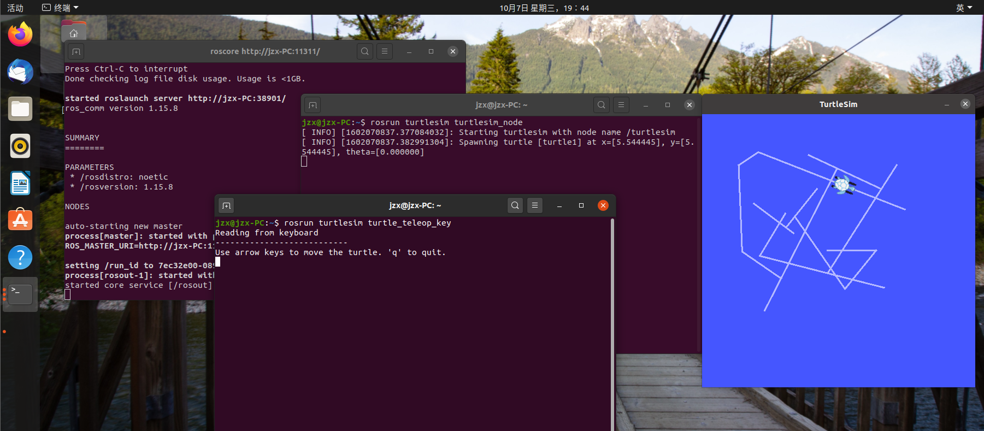Viewport: 984px width, 431px height.
Task: Minimize the turtlesim_node terminal window
Action: (x=646, y=105)
